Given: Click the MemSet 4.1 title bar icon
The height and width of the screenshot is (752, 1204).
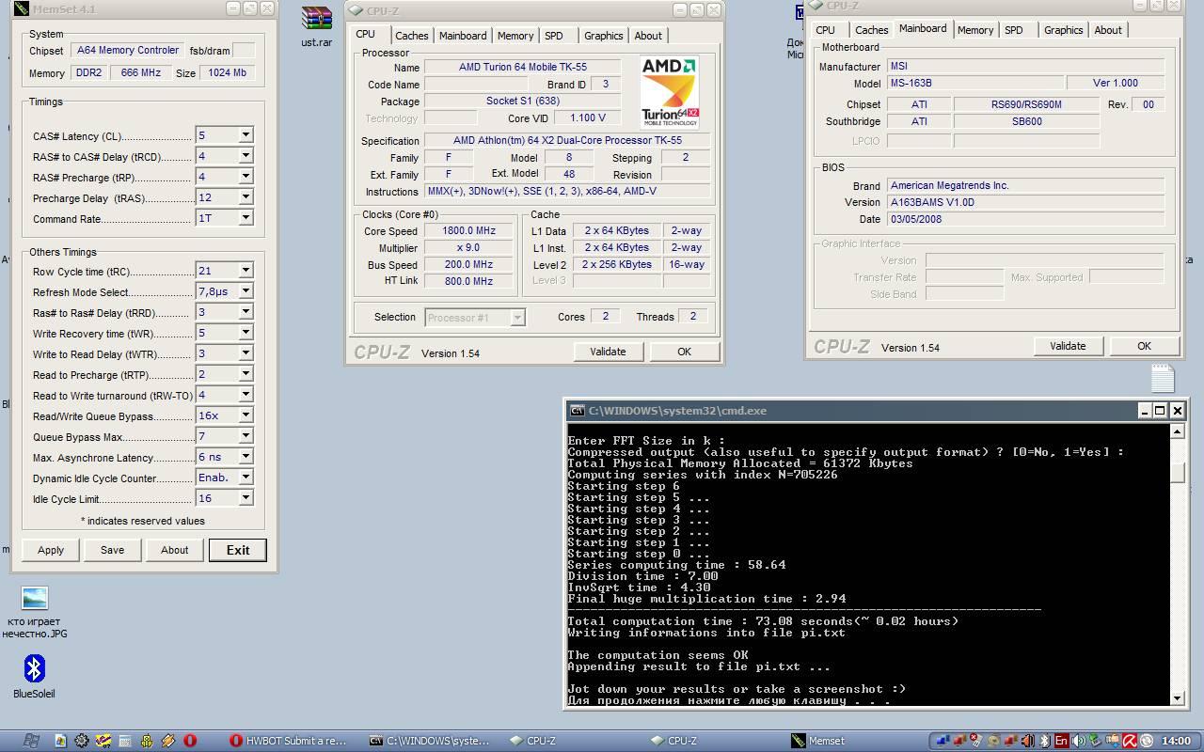Looking at the screenshot, I should (23, 9).
